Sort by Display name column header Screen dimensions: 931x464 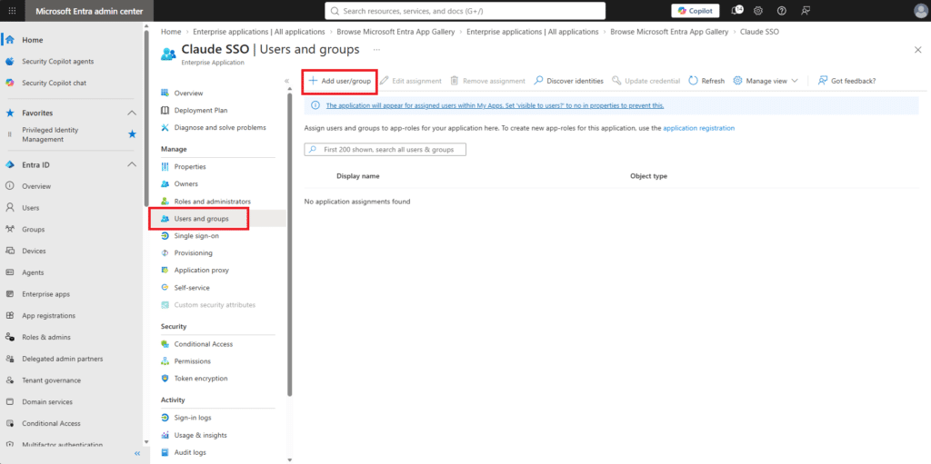point(358,176)
